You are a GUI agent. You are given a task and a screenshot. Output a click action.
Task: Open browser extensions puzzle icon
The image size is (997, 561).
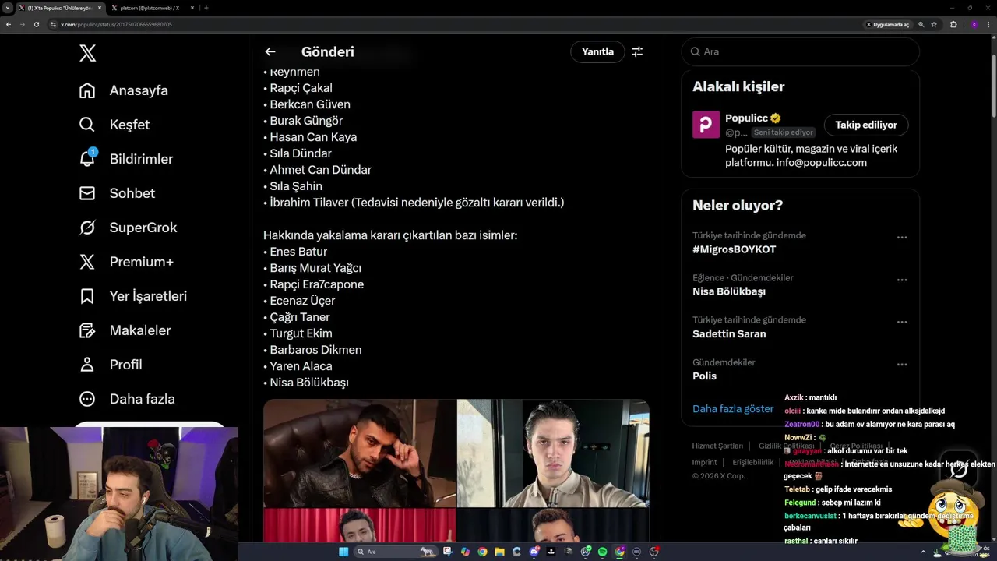point(953,24)
